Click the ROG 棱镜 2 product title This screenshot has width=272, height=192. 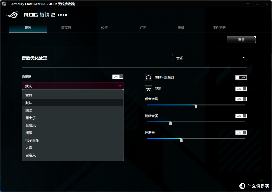40,15
